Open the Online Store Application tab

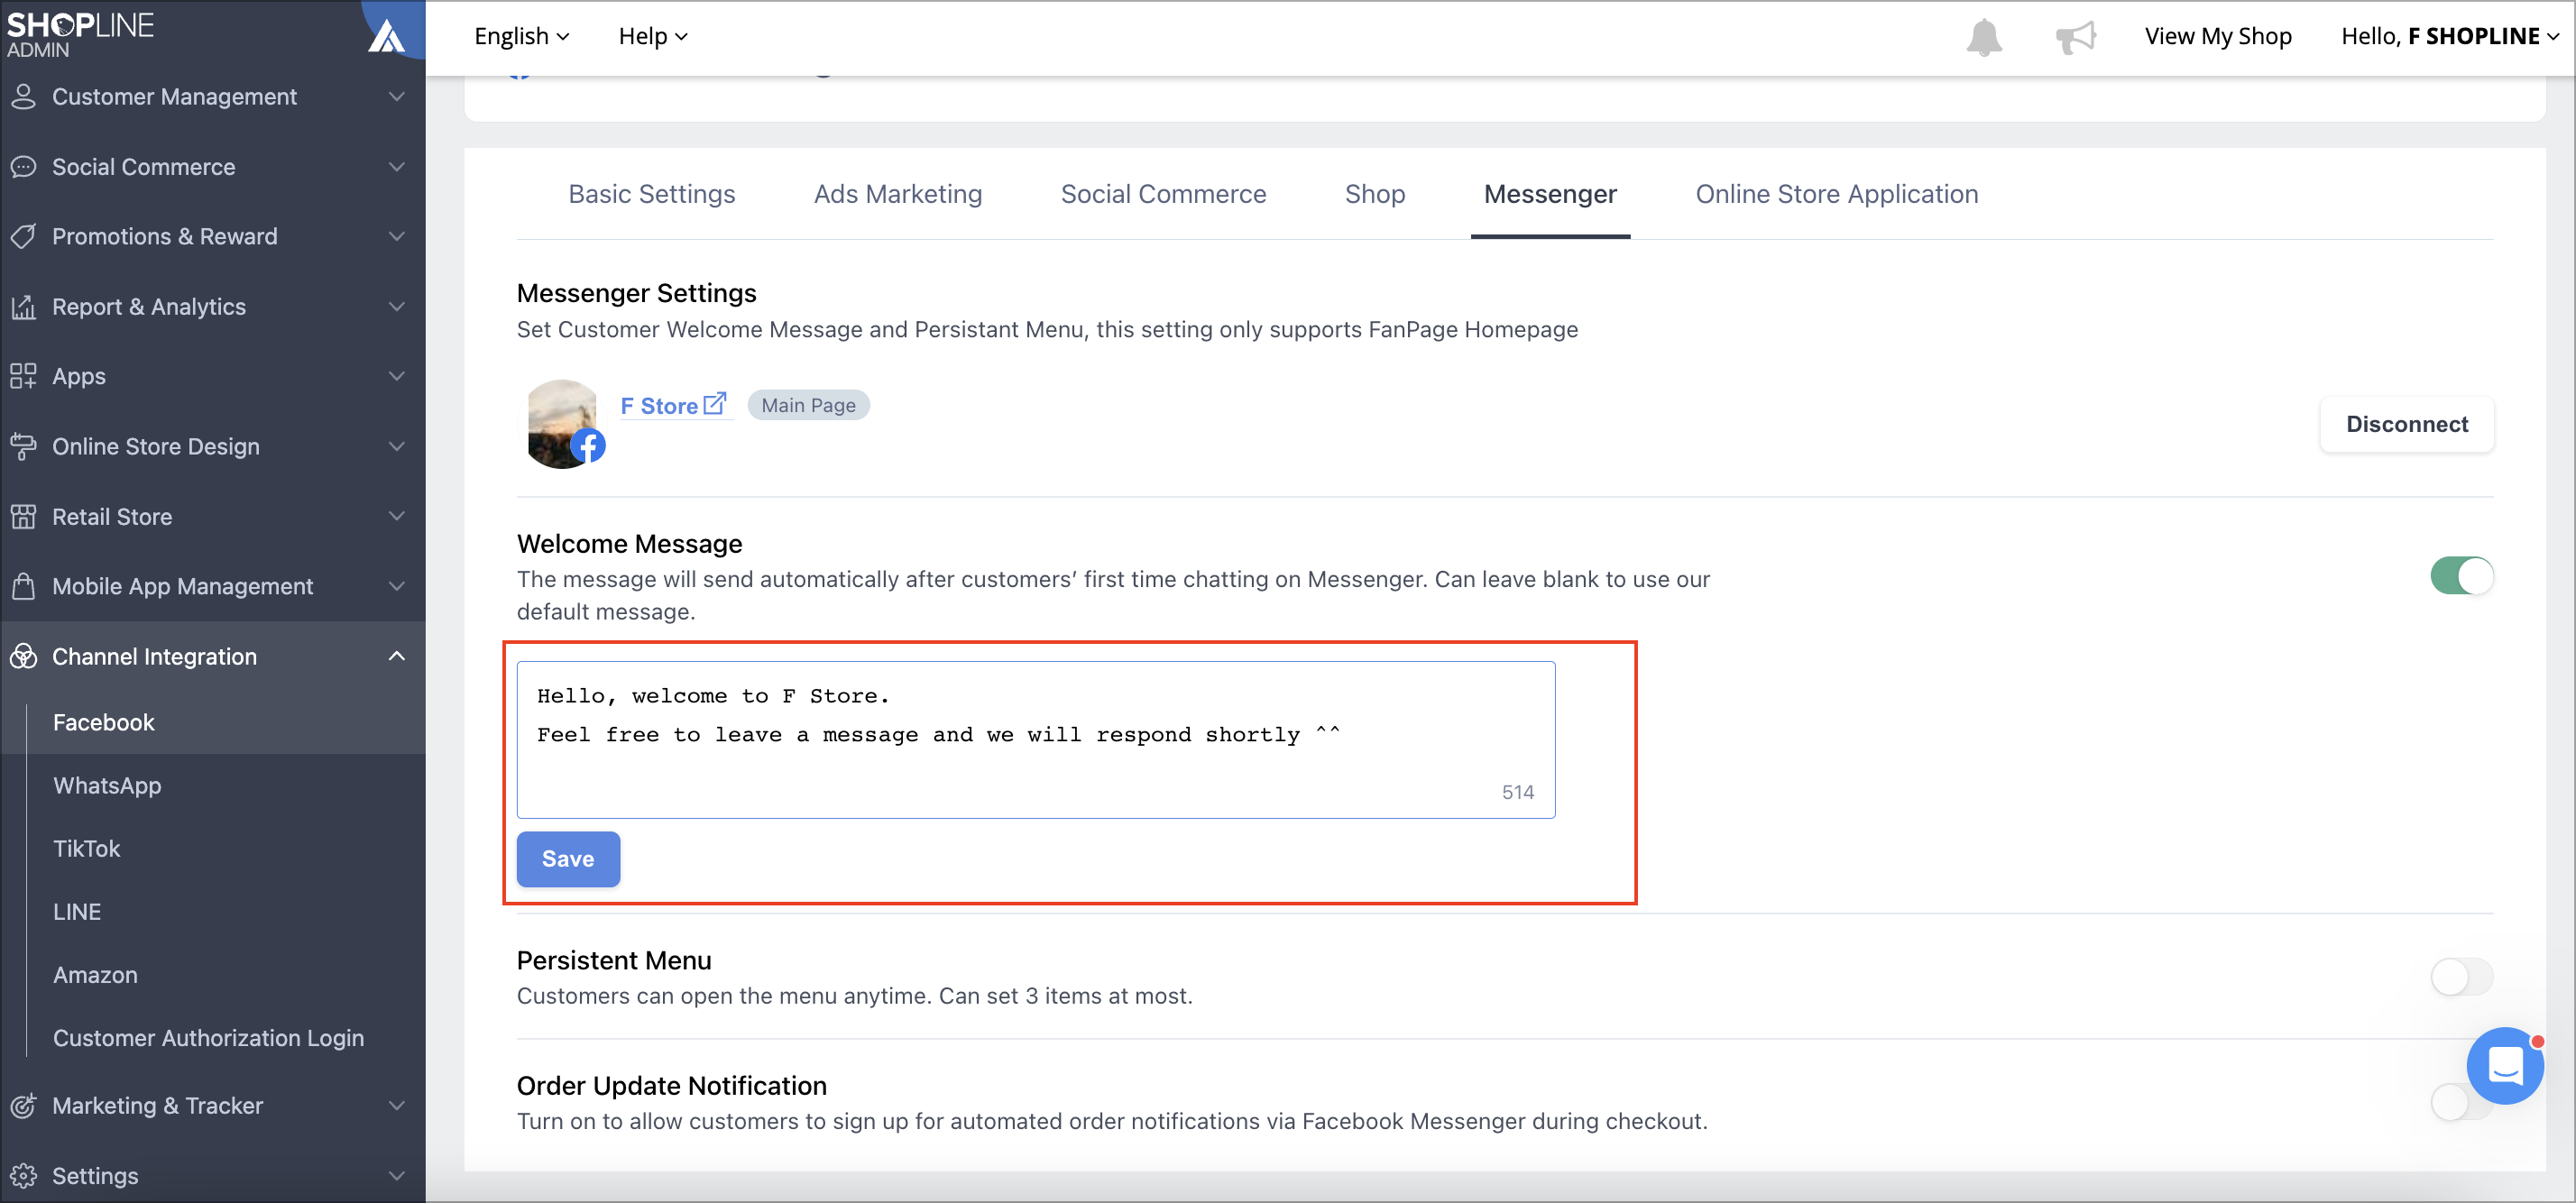coord(1836,194)
